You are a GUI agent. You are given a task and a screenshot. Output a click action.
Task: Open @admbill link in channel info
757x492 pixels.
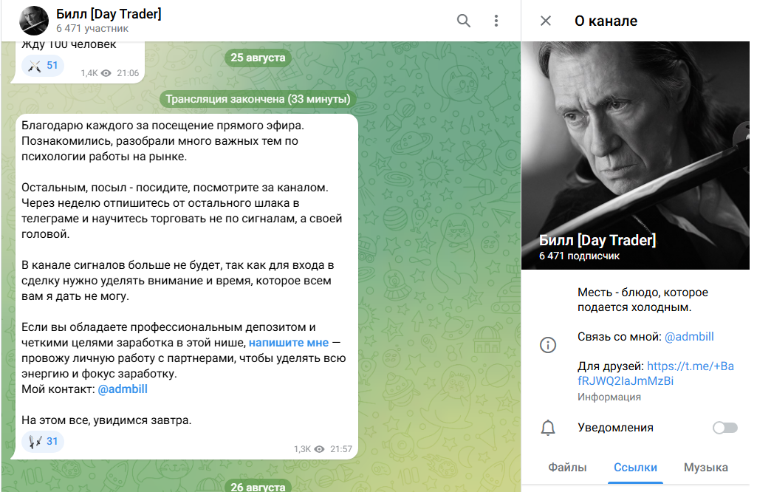[689, 337]
